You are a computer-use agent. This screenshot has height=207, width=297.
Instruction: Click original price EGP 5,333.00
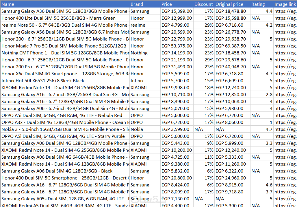click(x=232, y=157)
